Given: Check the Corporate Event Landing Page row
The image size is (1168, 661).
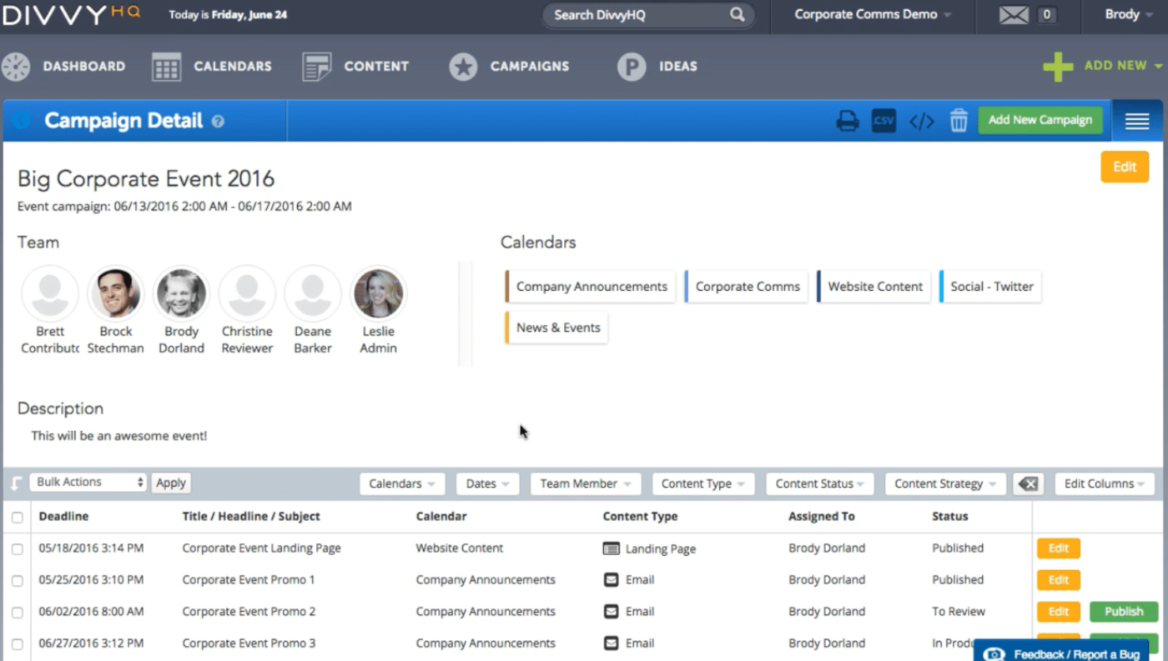Looking at the screenshot, I should [17, 548].
